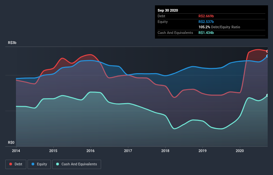Screen dimensions: 273x175
Task: Click the Sep 30 2020 tooltip date
Action: (x=168, y=10)
